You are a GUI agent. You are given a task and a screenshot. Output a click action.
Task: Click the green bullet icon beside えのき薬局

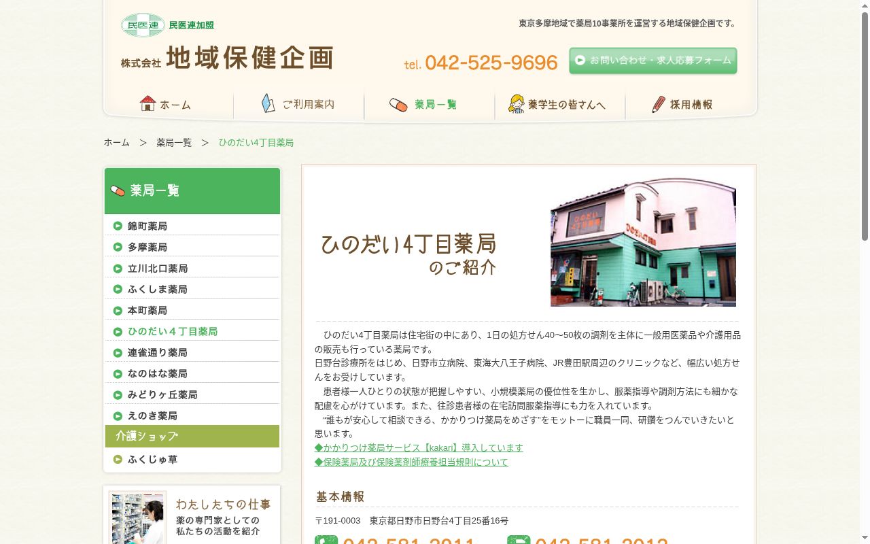coord(118,415)
